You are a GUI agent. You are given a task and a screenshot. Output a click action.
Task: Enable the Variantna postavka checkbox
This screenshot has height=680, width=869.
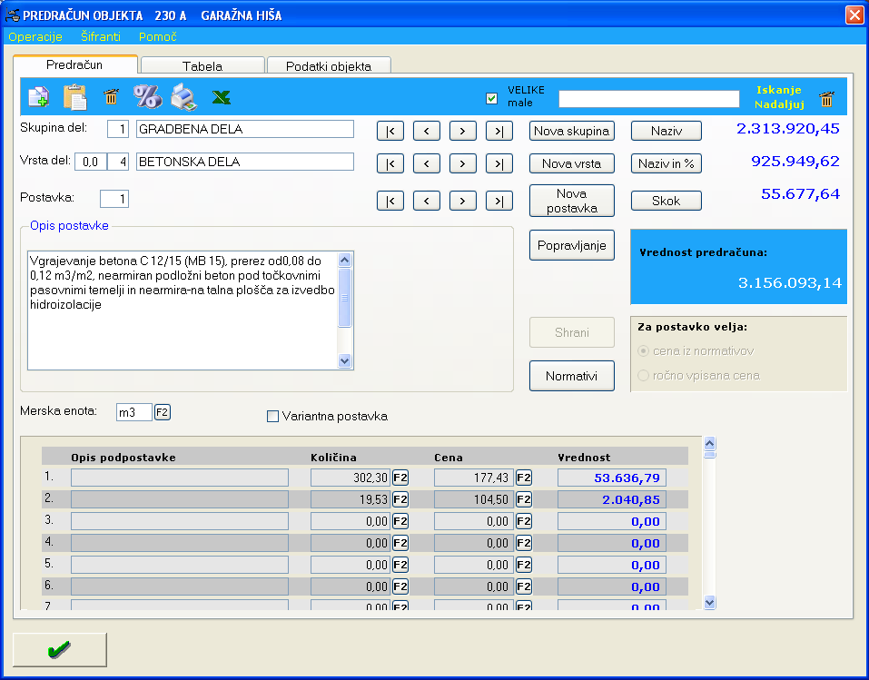coord(272,417)
